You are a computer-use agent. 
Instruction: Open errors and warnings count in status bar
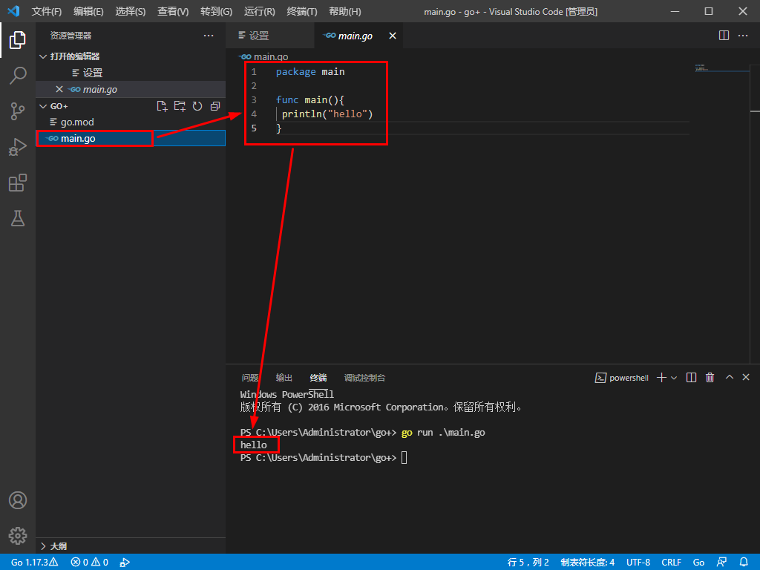[x=89, y=563]
